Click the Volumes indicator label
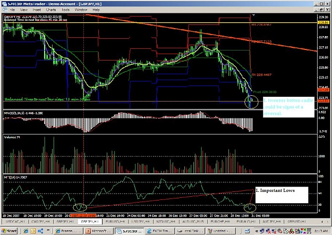Screen dimensions: 332x235 [x=12, y=137]
